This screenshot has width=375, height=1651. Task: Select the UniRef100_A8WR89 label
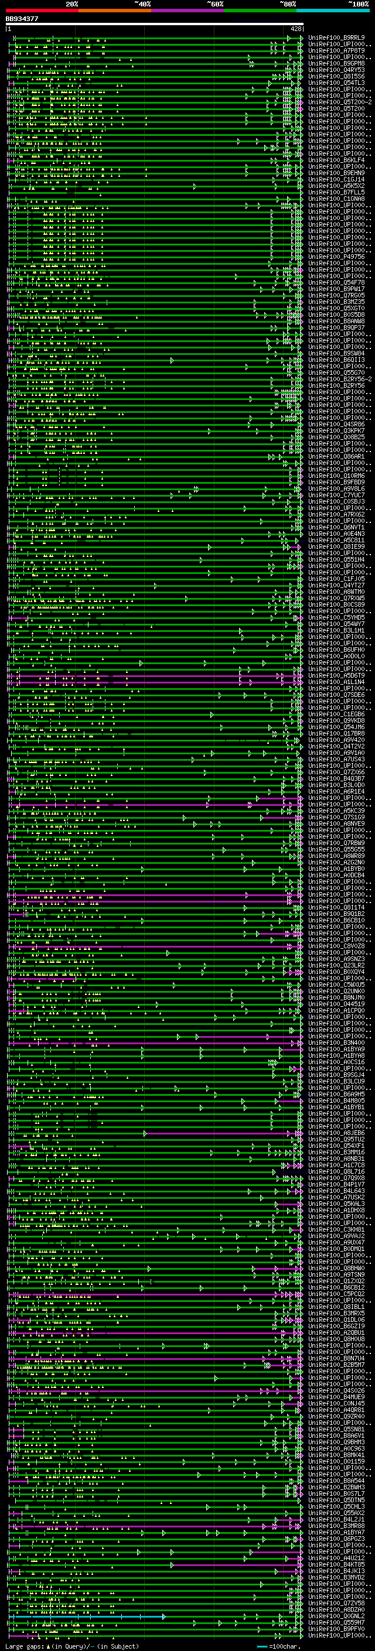pyautogui.click(x=336, y=856)
